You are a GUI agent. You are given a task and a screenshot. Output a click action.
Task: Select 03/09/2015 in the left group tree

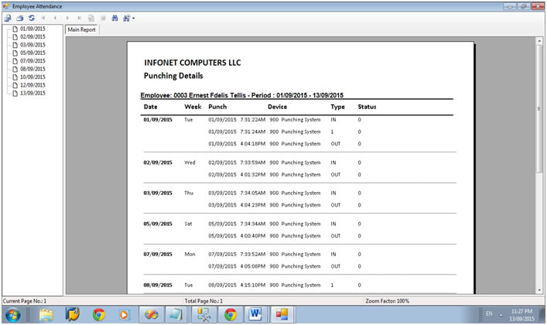click(32, 45)
